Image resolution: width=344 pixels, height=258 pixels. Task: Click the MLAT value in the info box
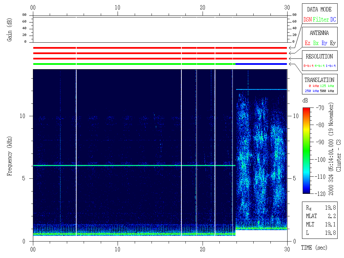pos(331,216)
